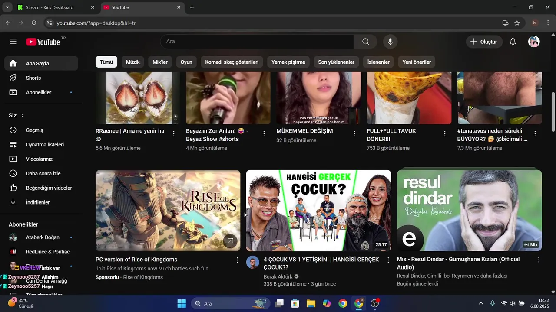The height and width of the screenshot is (312, 556).
Task: Click the Chrome address bar
Action: click(274, 23)
